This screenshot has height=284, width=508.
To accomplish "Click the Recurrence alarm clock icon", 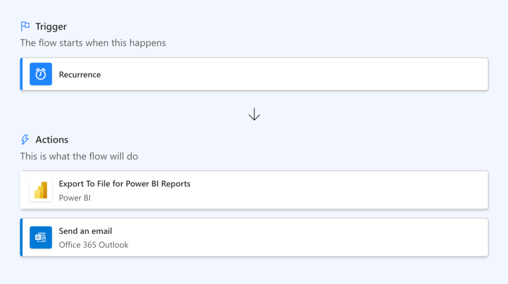I will [41, 74].
